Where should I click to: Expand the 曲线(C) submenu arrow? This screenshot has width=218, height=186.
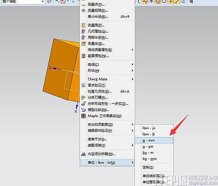(x=132, y=64)
